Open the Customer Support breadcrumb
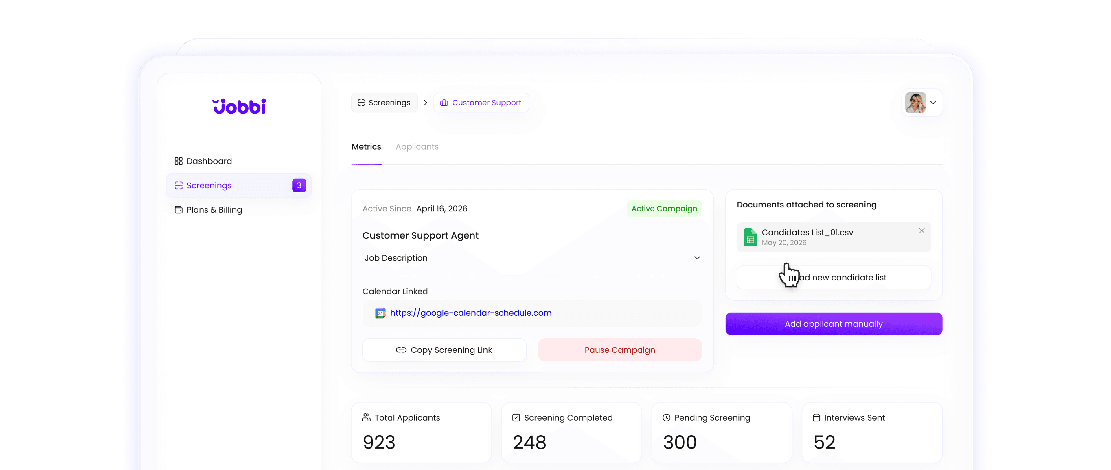Viewport: 1111px width, 470px height. coord(481,103)
